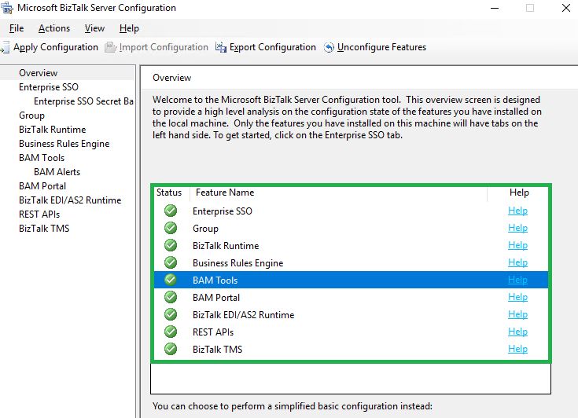Open Help link for Enterprise SSO

[517, 211]
